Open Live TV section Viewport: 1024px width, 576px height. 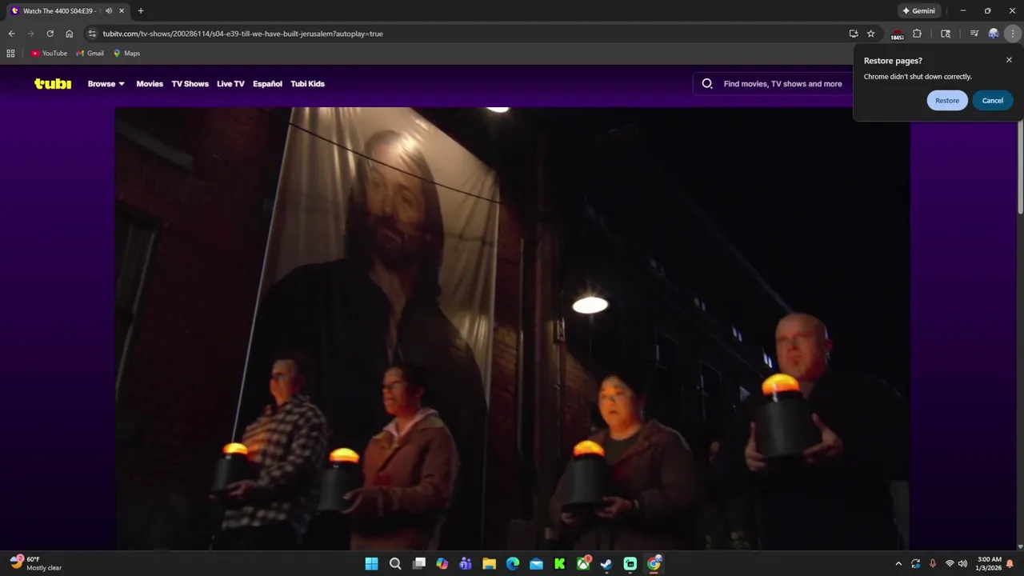pos(230,83)
